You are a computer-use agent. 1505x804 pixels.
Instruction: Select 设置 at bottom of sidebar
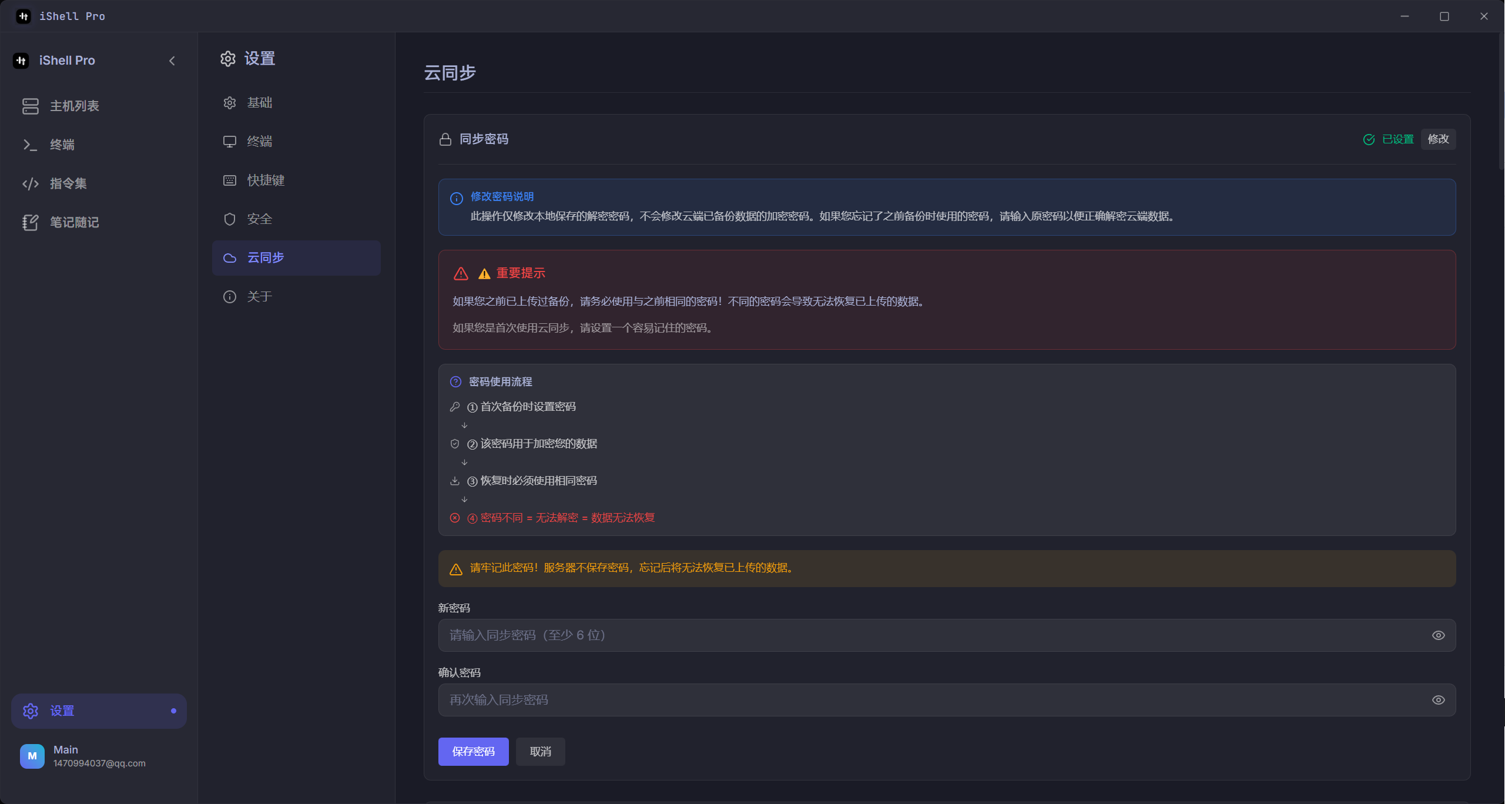(99, 711)
